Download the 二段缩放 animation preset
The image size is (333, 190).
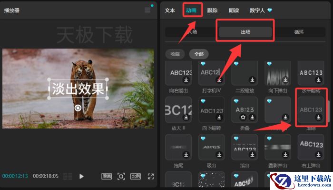point(252,80)
